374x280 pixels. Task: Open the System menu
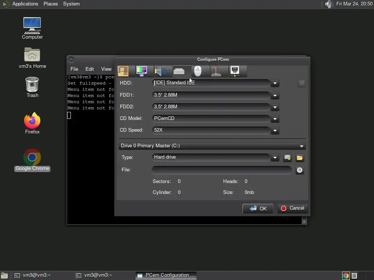point(71,4)
